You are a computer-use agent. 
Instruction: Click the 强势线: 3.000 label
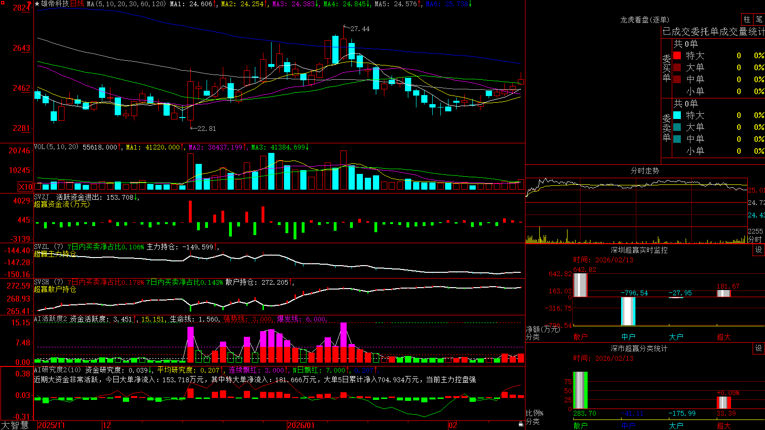(249, 319)
